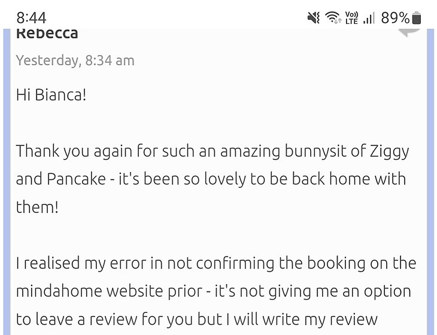Tap the "Hi Bianca!" greeting line
This screenshot has height=335, width=437.
click(x=51, y=95)
